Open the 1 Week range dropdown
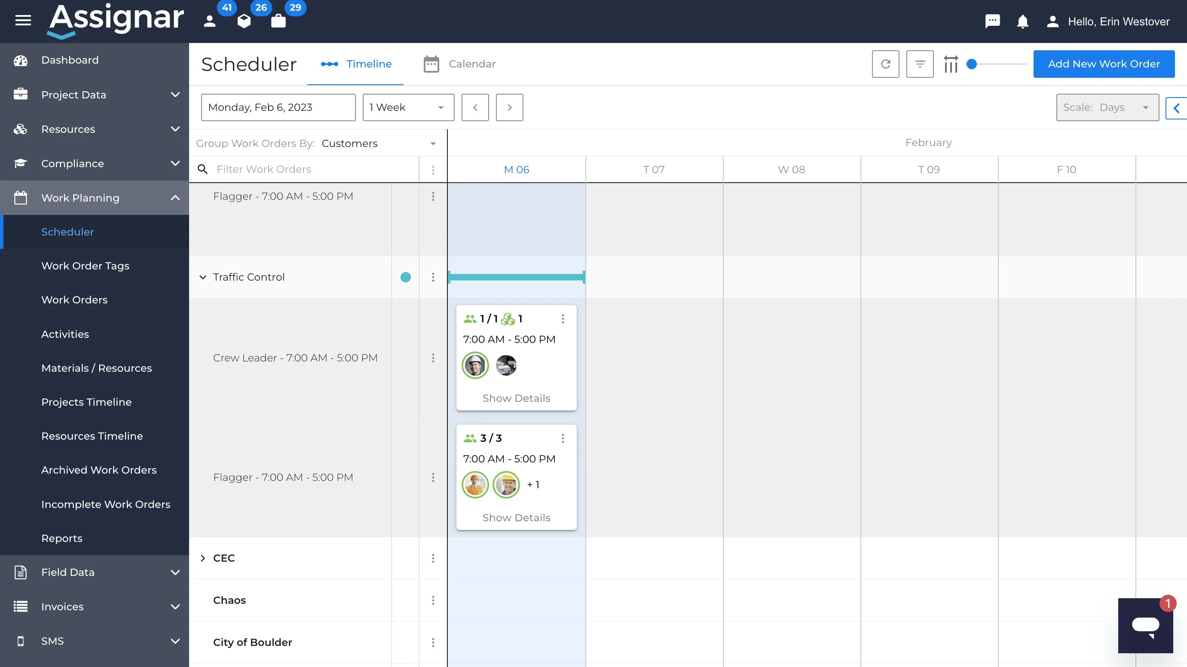This screenshot has height=667, width=1187. [408, 107]
